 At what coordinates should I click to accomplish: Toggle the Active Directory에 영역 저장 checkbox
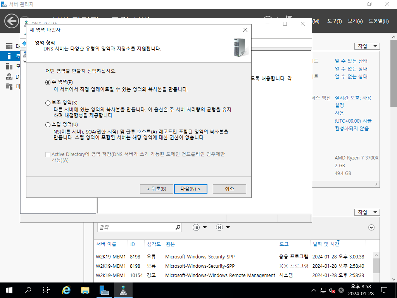(48, 154)
